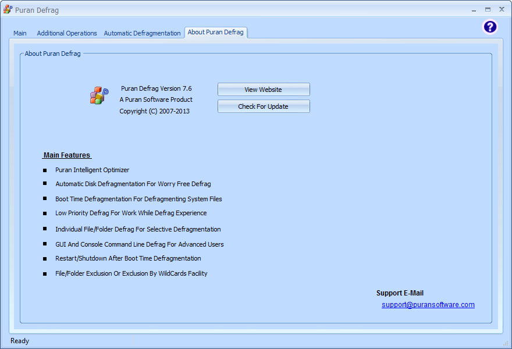Image resolution: width=512 pixels, height=349 pixels.
Task: Click the Main Features heading
Action: [x=67, y=155]
